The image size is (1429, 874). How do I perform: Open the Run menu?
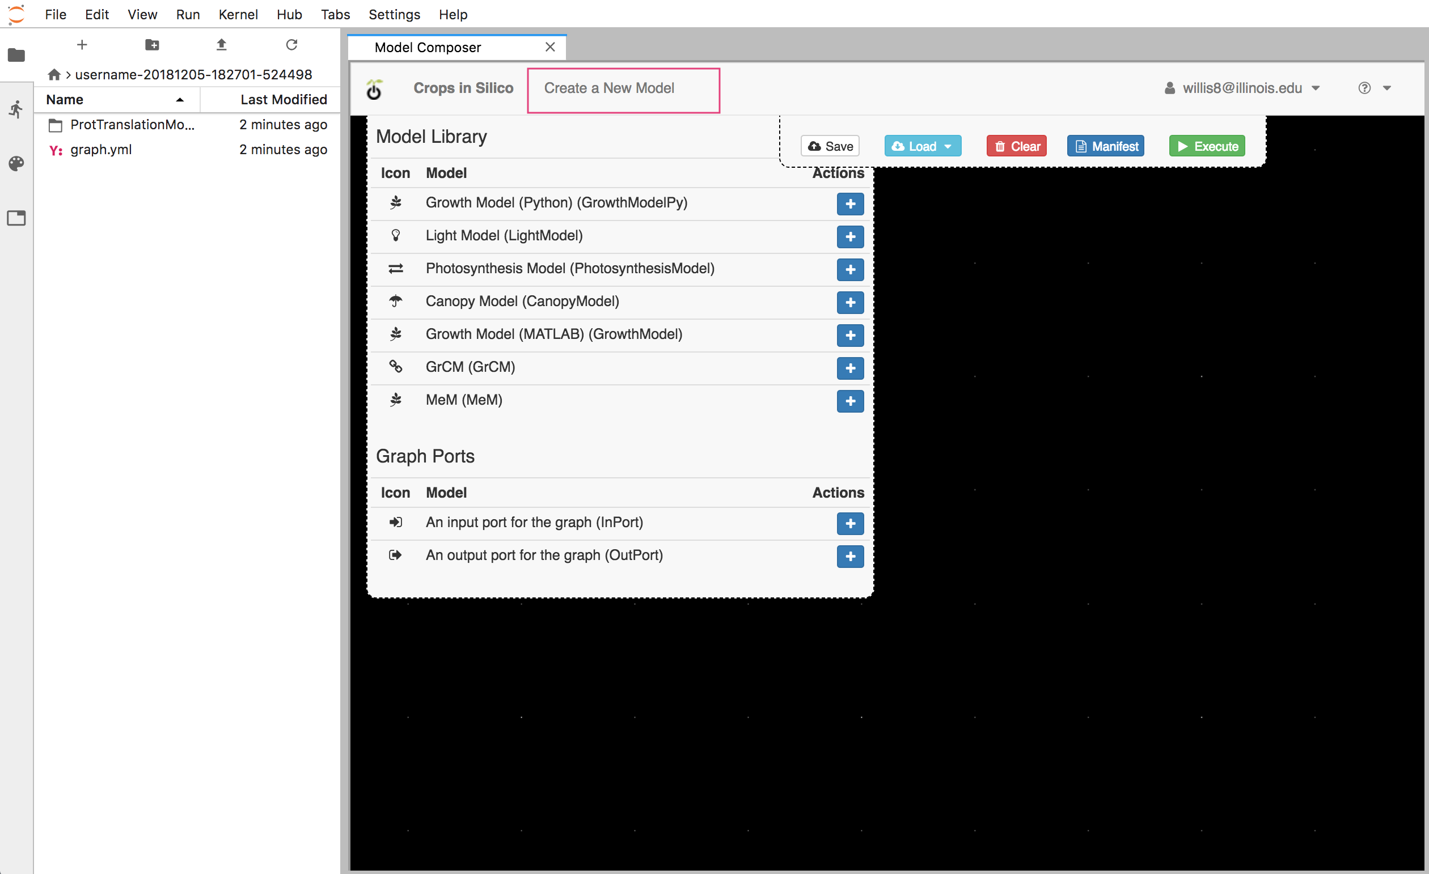(x=188, y=15)
